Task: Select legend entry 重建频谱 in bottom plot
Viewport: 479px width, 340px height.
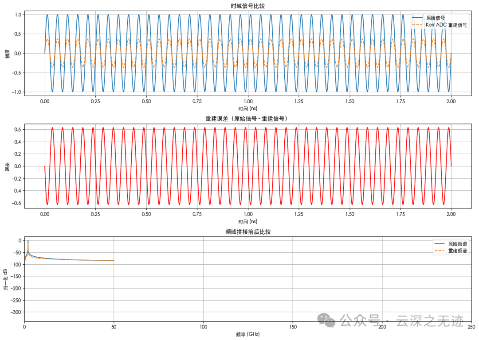Action: pyautogui.click(x=457, y=251)
